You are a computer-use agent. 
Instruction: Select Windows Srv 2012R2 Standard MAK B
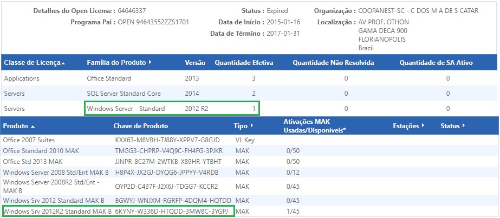(x=57, y=211)
